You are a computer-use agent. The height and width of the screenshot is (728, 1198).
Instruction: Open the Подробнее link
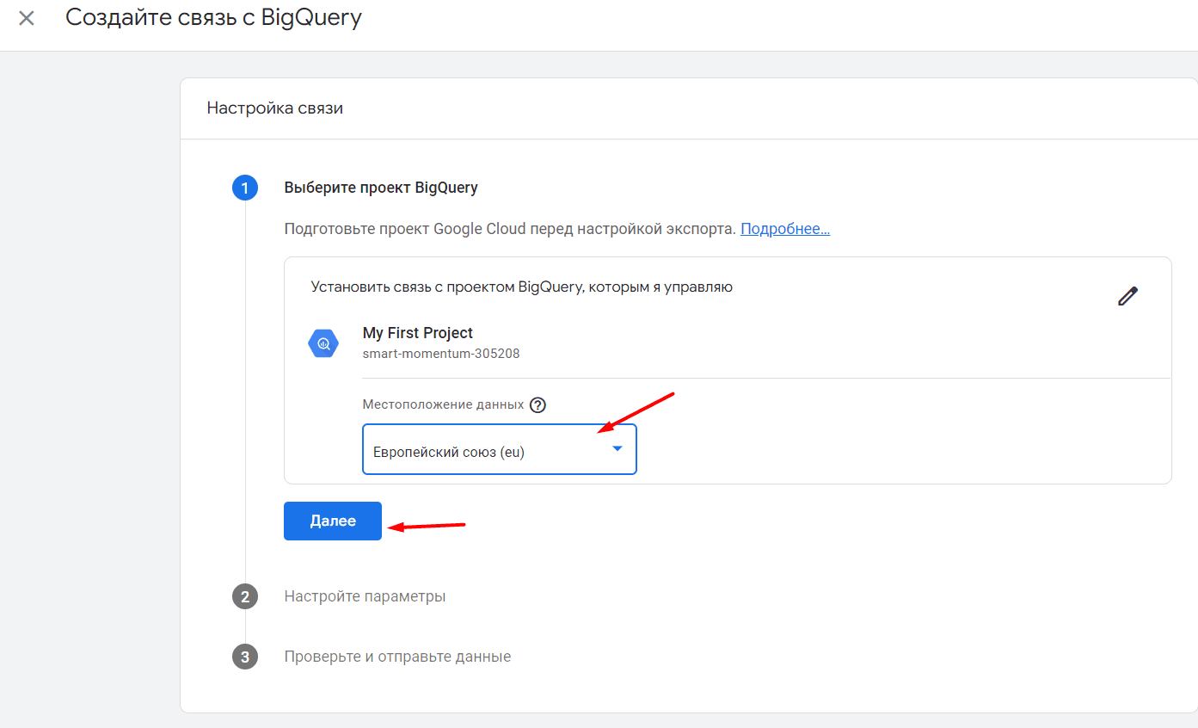pos(785,229)
